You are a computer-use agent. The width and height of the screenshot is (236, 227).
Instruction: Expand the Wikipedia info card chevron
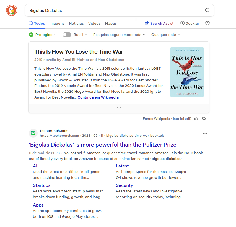click(x=119, y=108)
